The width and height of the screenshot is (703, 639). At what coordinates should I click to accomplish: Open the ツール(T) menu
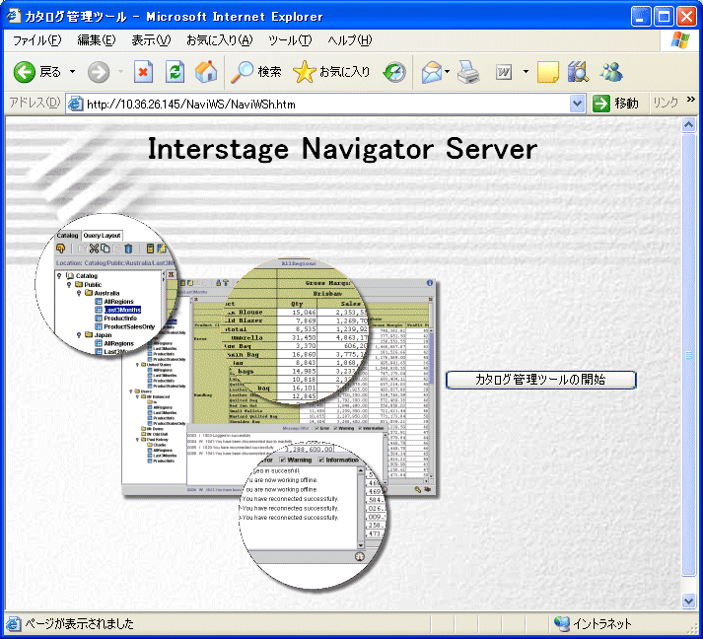[290, 40]
